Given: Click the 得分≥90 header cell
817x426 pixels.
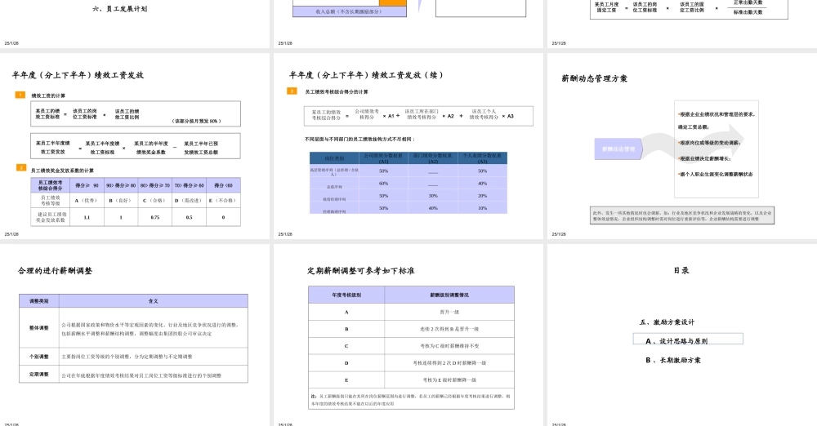Looking at the screenshot, I should pyautogui.click(x=87, y=185).
